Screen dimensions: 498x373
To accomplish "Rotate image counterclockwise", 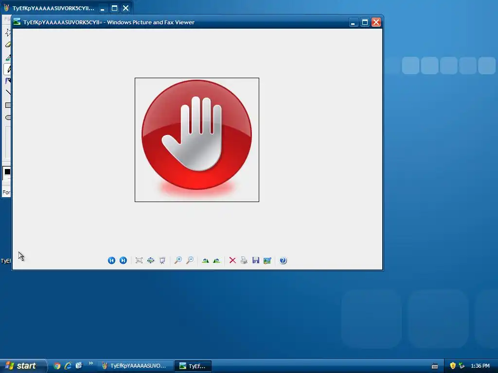I will click(216, 260).
